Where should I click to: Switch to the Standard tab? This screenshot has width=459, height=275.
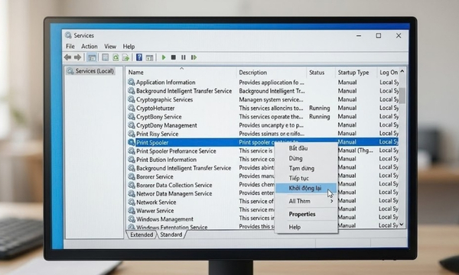(171, 235)
